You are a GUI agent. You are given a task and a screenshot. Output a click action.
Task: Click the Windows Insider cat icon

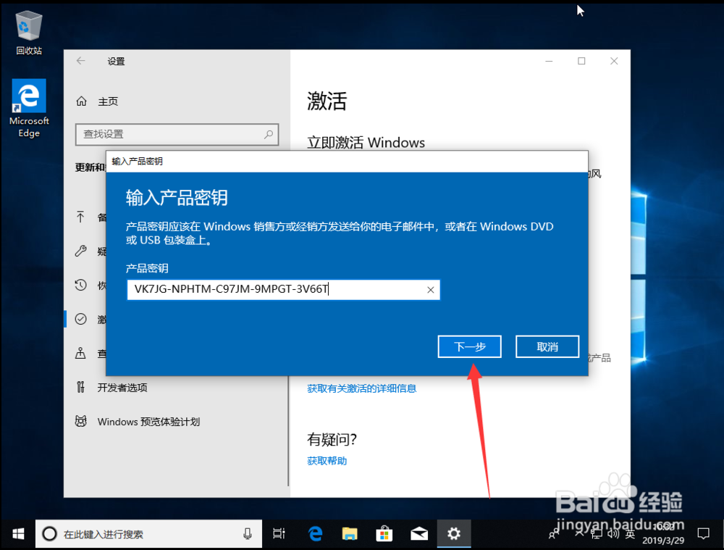click(81, 422)
